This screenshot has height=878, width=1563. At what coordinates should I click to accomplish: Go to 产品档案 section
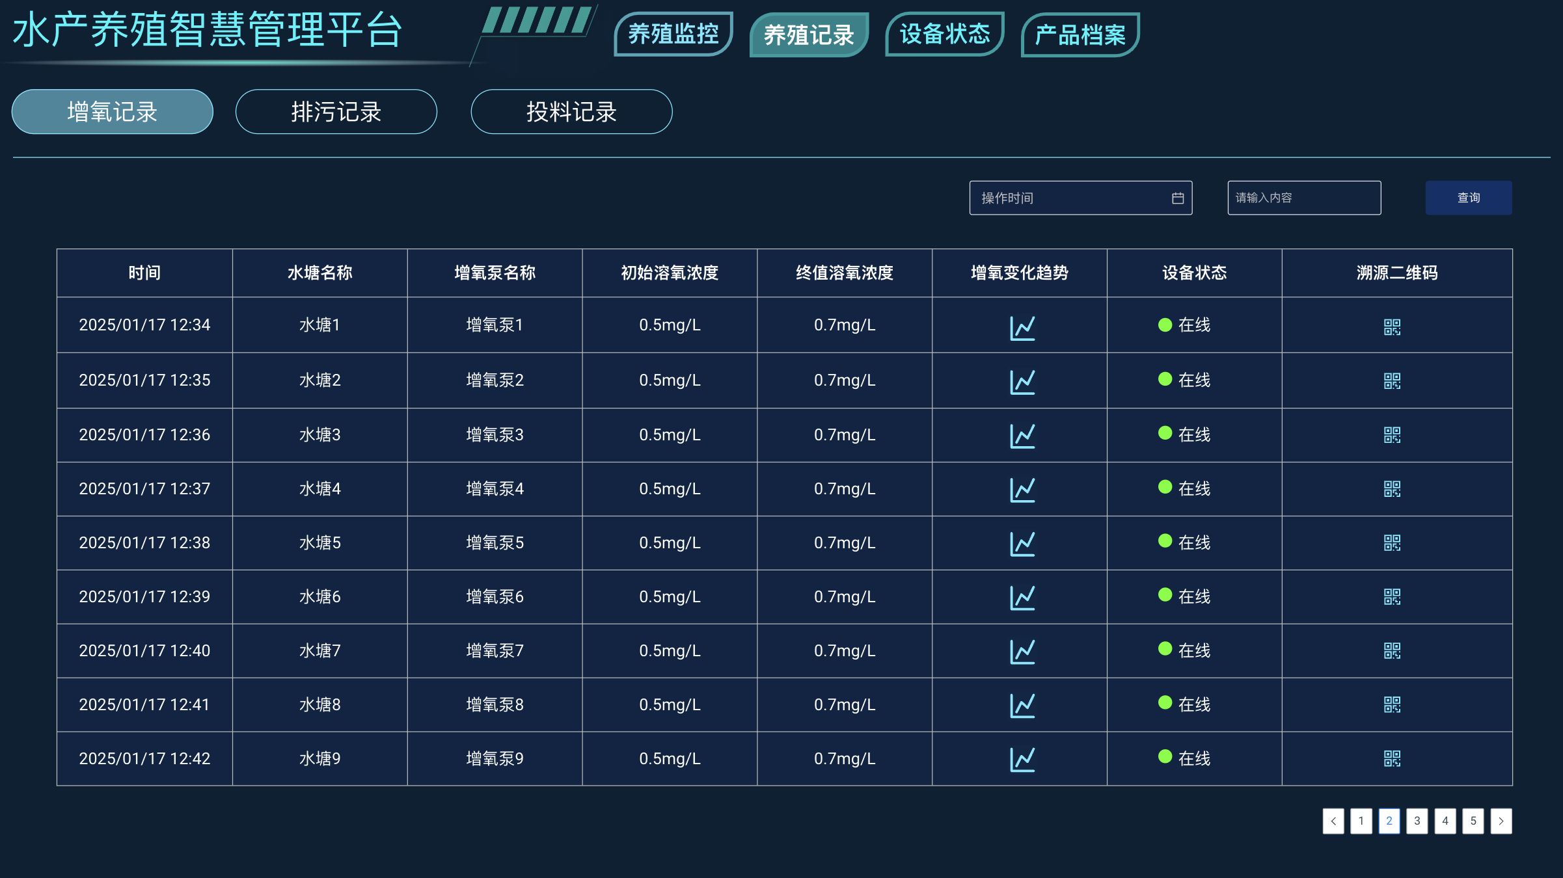[x=1080, y=34]
